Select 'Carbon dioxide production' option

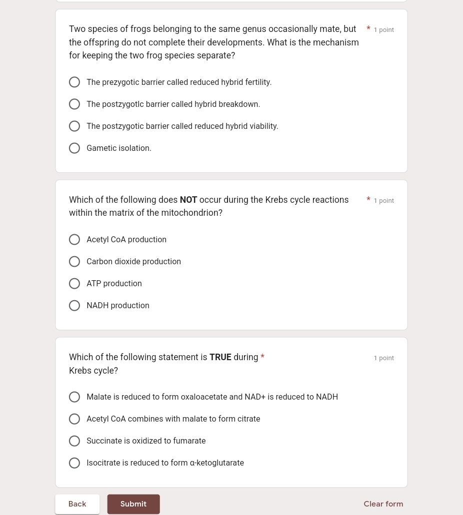pyautogui.click(x=74, y=262)
